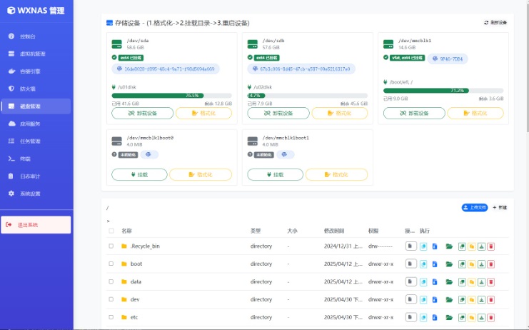Click the blue upload file button
The width and height of the screenshot is (529, 330).
pyautogui.click(x=474, y=208)
